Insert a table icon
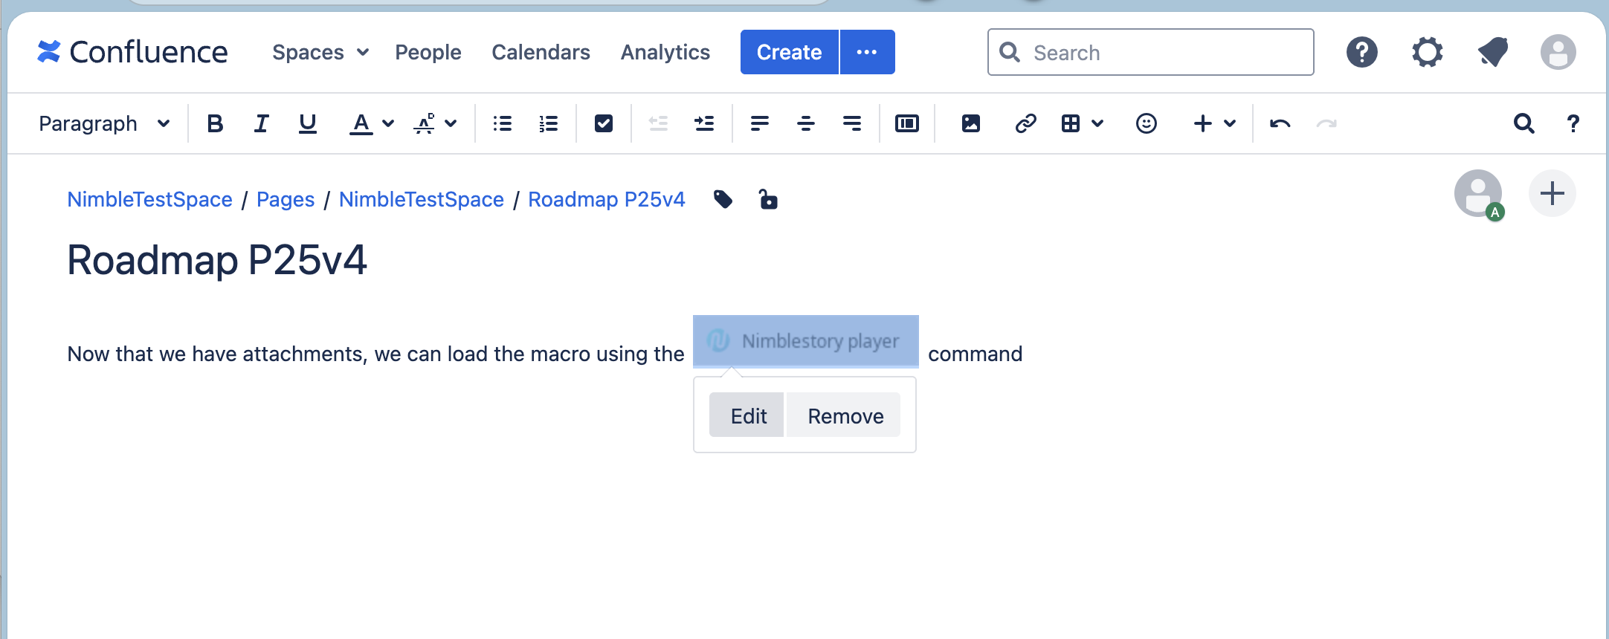The width and height of the screenshot is (1609, 639). coord(1071,123)
